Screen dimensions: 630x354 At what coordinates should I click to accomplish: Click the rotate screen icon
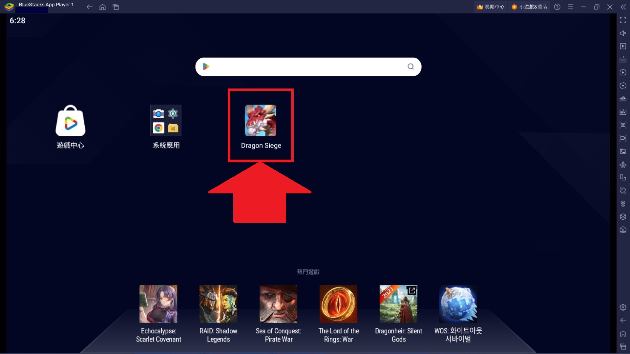pyautogui.click(x=623, y=177)
